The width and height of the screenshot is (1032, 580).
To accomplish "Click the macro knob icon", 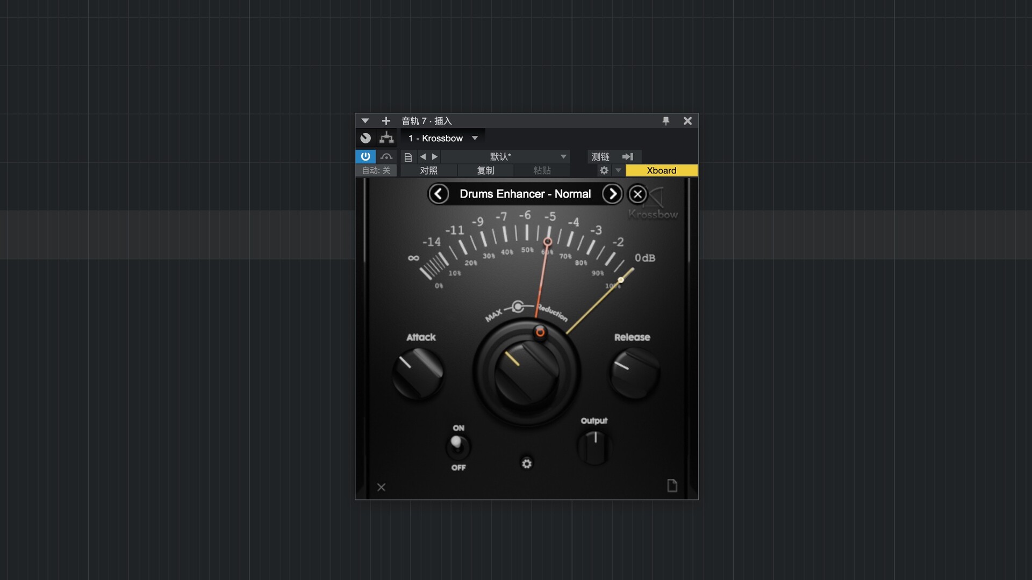I will [365, 138].
